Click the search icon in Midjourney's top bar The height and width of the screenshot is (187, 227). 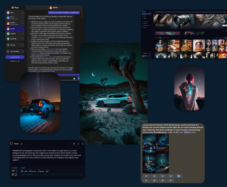225,12
